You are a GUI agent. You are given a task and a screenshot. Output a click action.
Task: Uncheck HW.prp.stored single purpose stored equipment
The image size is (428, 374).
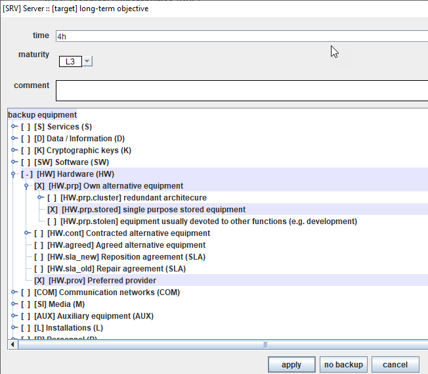pyautogui.click(x=52, y=210)
